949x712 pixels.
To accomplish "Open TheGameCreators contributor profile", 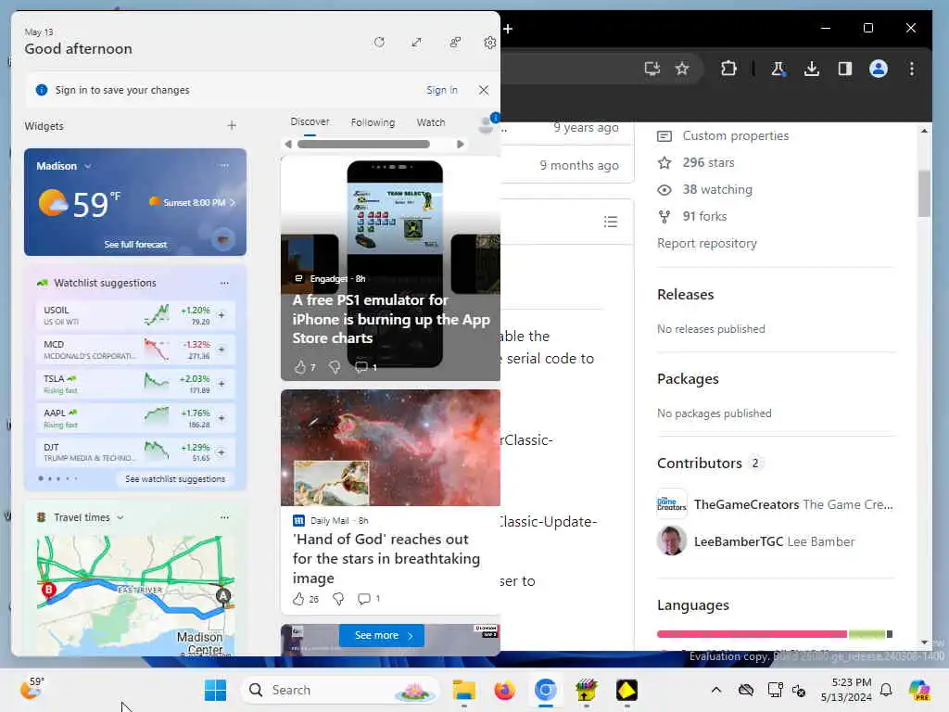I will [x=746, y=504].
